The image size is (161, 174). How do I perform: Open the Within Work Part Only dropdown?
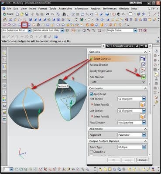click(x=62, y=30)
